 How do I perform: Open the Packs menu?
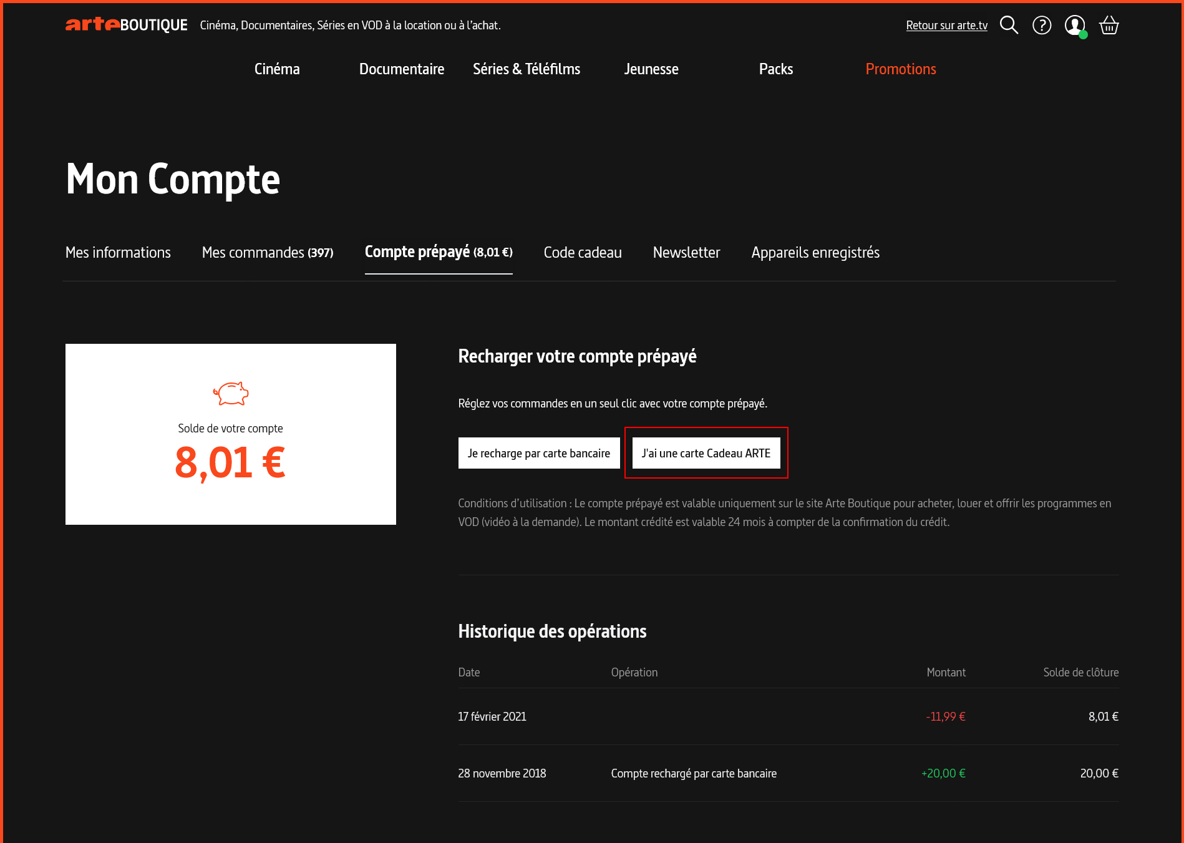776,69
